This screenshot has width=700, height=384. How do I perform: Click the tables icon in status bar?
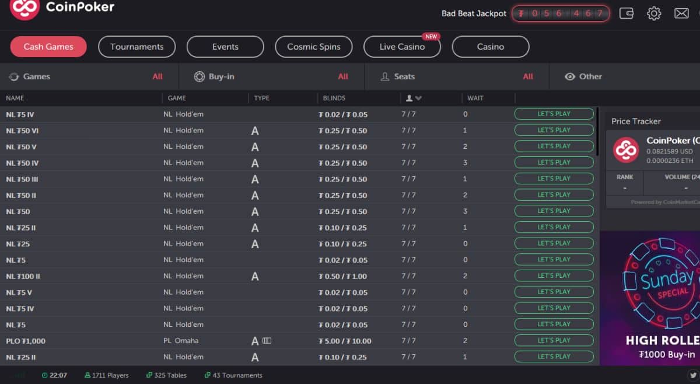click(x=149, y=375)
